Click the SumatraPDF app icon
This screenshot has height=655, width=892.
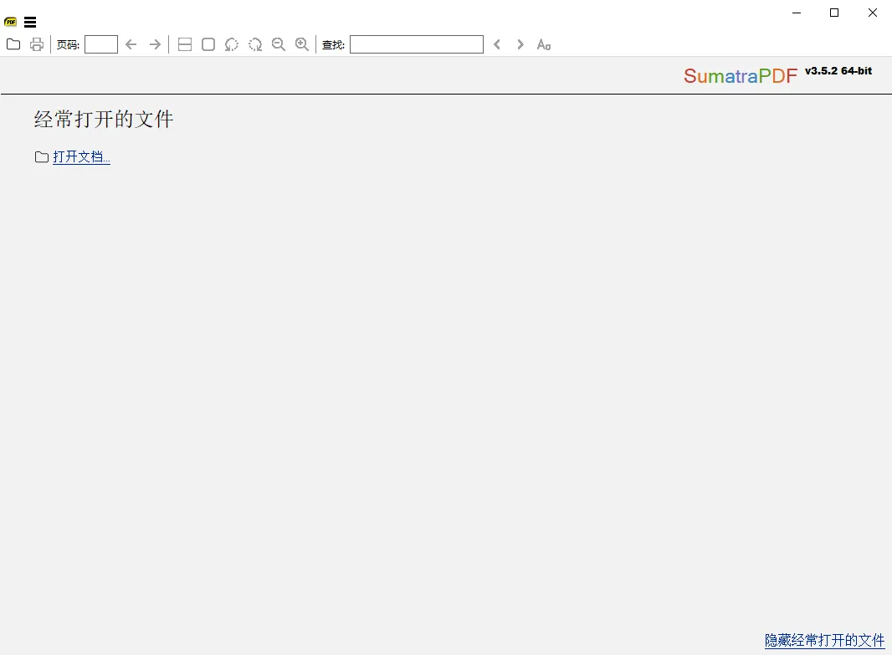10,23
